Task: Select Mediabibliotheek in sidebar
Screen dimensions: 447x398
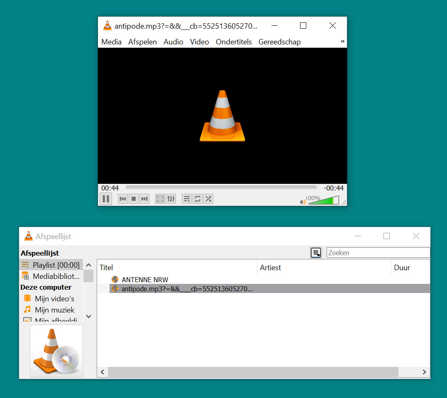Action: pos(51,276)
